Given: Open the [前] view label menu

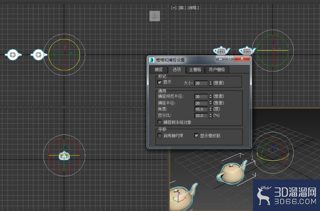Looking at the screenshot, I should pos(181,8).
